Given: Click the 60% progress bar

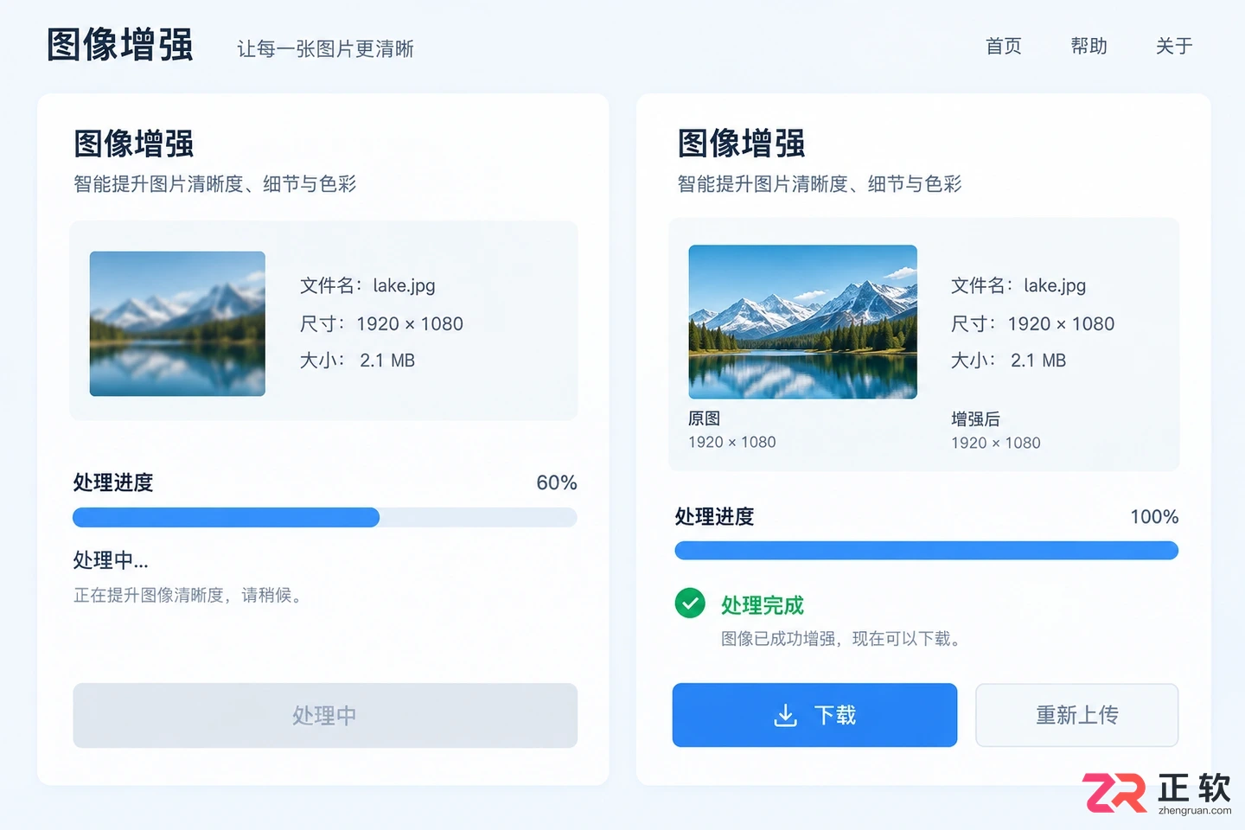Looking at the screenshot, I should 325,517.
